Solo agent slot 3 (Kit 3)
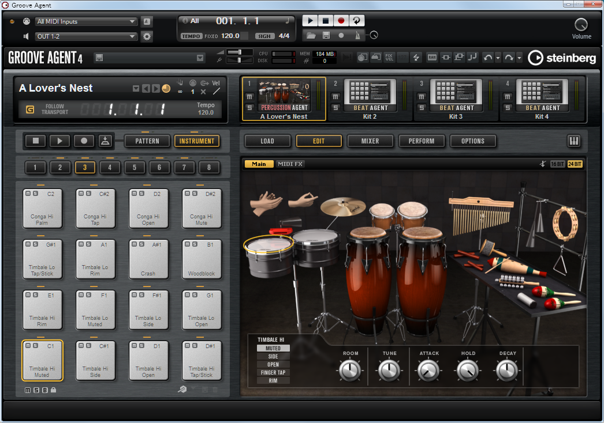 (422, 108)
